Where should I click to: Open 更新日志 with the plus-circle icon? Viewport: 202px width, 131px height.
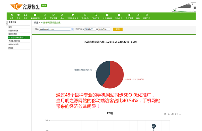(x=147, y=17)
